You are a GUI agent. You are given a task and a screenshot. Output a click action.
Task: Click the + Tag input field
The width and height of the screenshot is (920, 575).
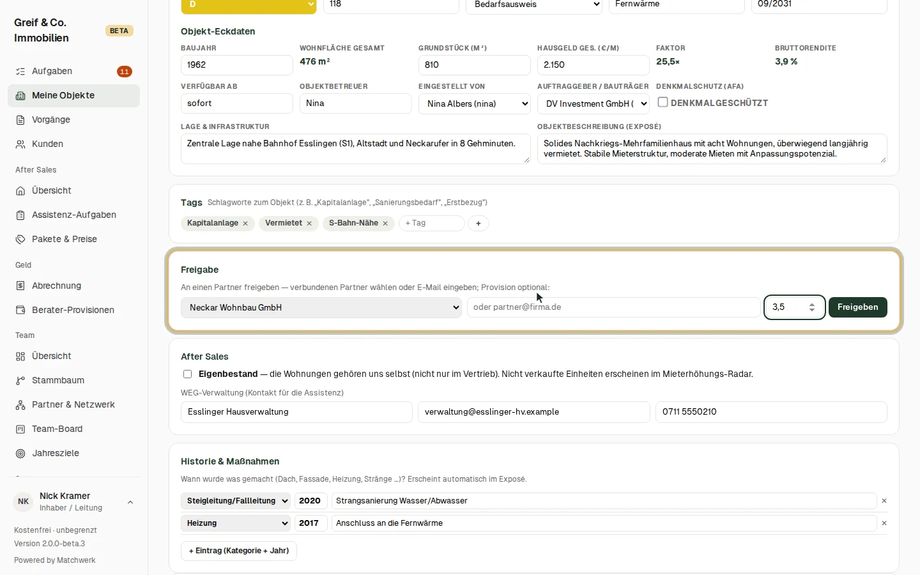point(432,223)
